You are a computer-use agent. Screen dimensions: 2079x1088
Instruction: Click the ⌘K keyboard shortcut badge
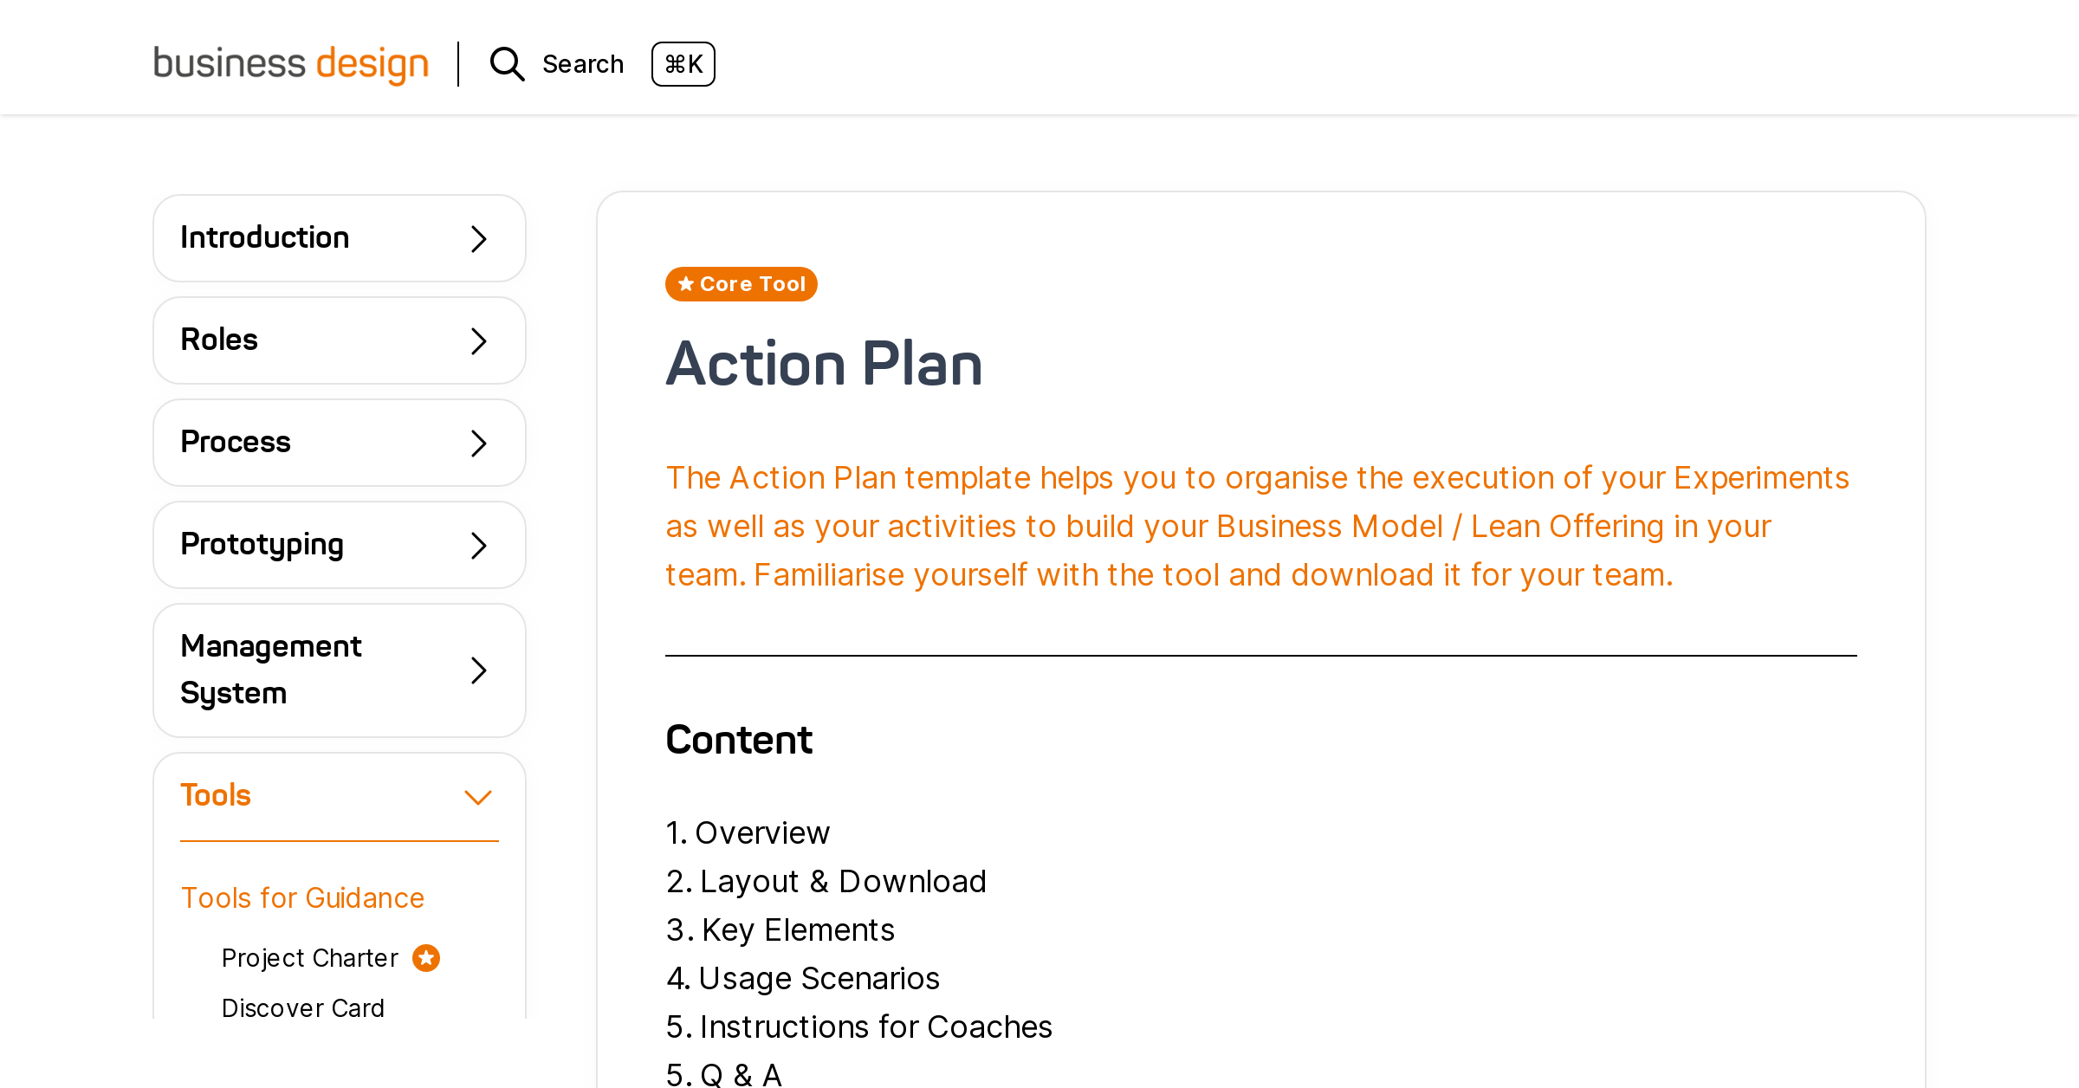click(683, 64)
